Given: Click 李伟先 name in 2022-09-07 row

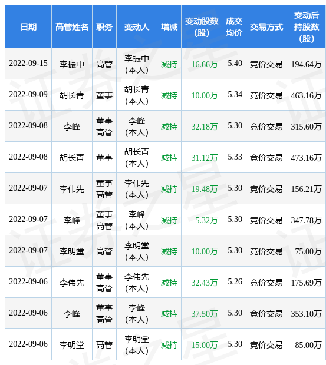Looking at the screenshot, I should [x=72, y=189].
